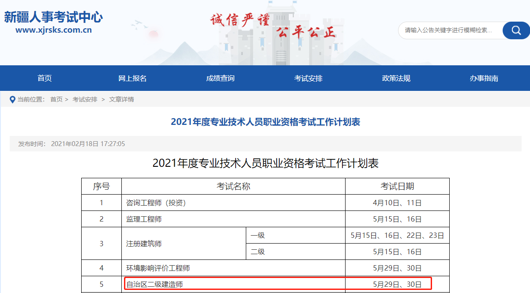The width and height of the screenshot is (530, 293).
Task: Go to the 首页 navigation item
Action: 45,78
